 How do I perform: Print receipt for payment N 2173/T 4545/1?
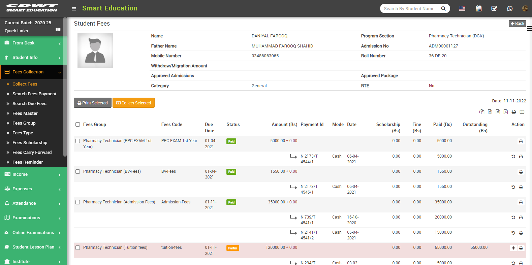pos(521,187)
